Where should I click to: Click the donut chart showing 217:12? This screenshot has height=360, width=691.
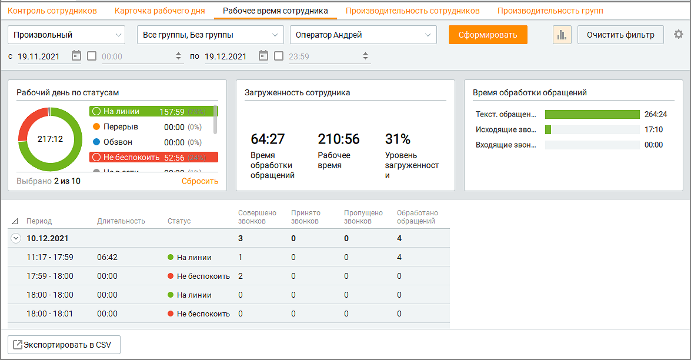tap(50, 139)
